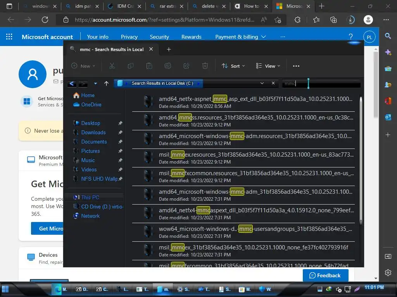The width and height of the screenshot is (397, 297).
Task: Open Security tab in Microsoft account
Action: click(x=159, y=37)
